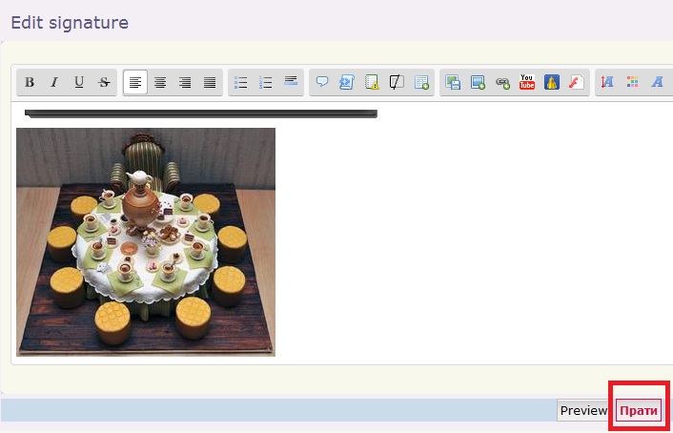This screenshot has height=433, width=673.
Task: Click the Preview button
Action: (x=583, y=411)
